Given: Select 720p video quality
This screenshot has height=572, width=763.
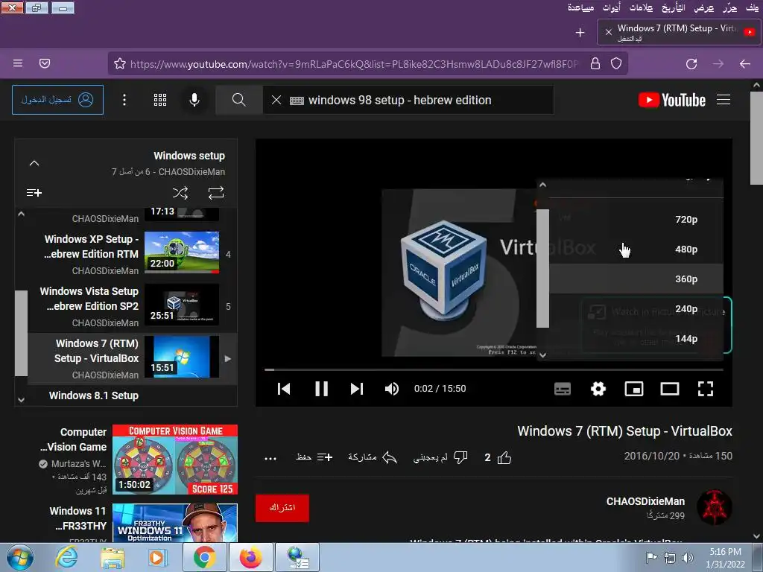Looking at the screenshot, I should (636, 220).
